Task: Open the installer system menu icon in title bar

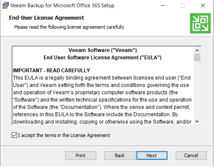Action: (x=5, y=5)
